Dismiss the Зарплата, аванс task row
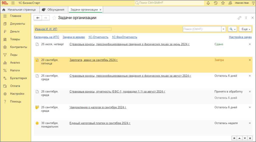 pos(249,60)
